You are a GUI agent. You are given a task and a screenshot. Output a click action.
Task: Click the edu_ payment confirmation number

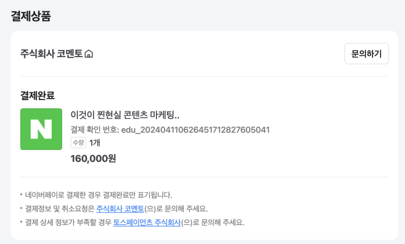click(195, 129)
